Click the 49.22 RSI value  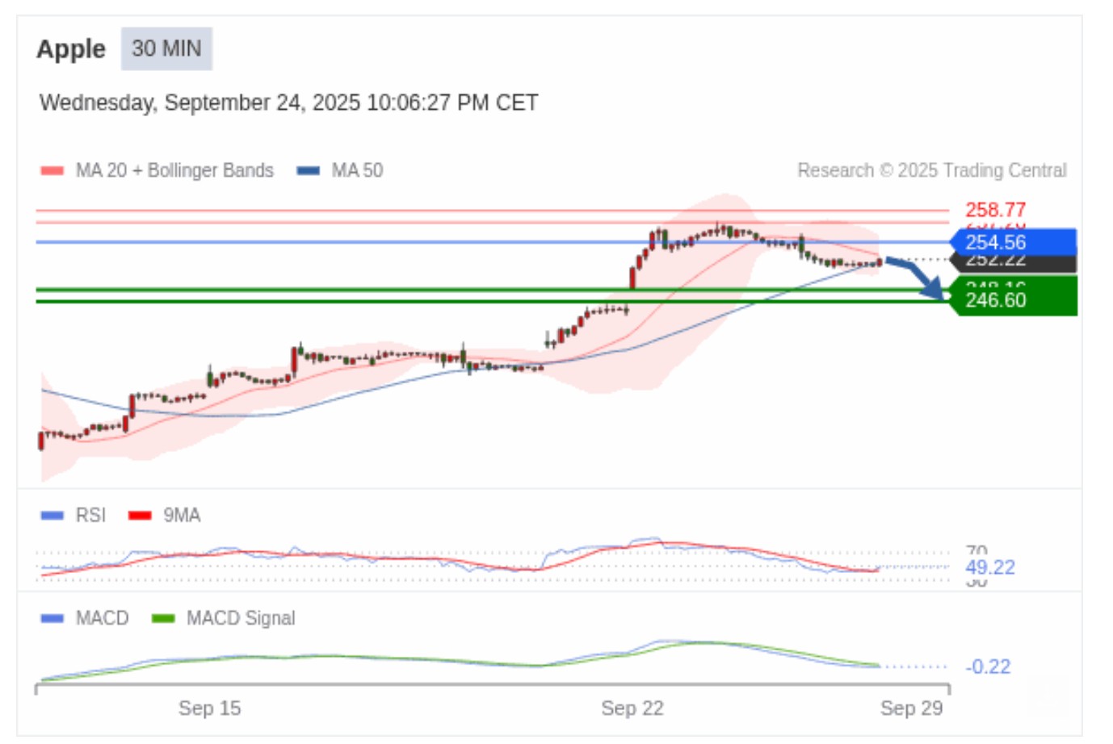(x=990, y=567)
